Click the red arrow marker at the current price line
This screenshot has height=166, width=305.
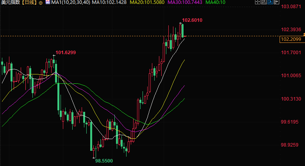pos(185,36)
